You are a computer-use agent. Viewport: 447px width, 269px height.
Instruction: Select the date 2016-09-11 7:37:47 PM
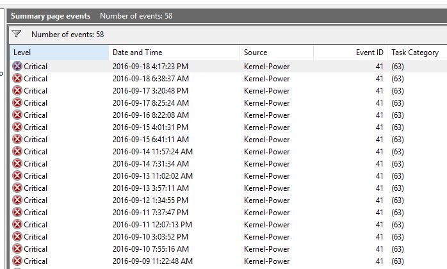tap(150, 213)
